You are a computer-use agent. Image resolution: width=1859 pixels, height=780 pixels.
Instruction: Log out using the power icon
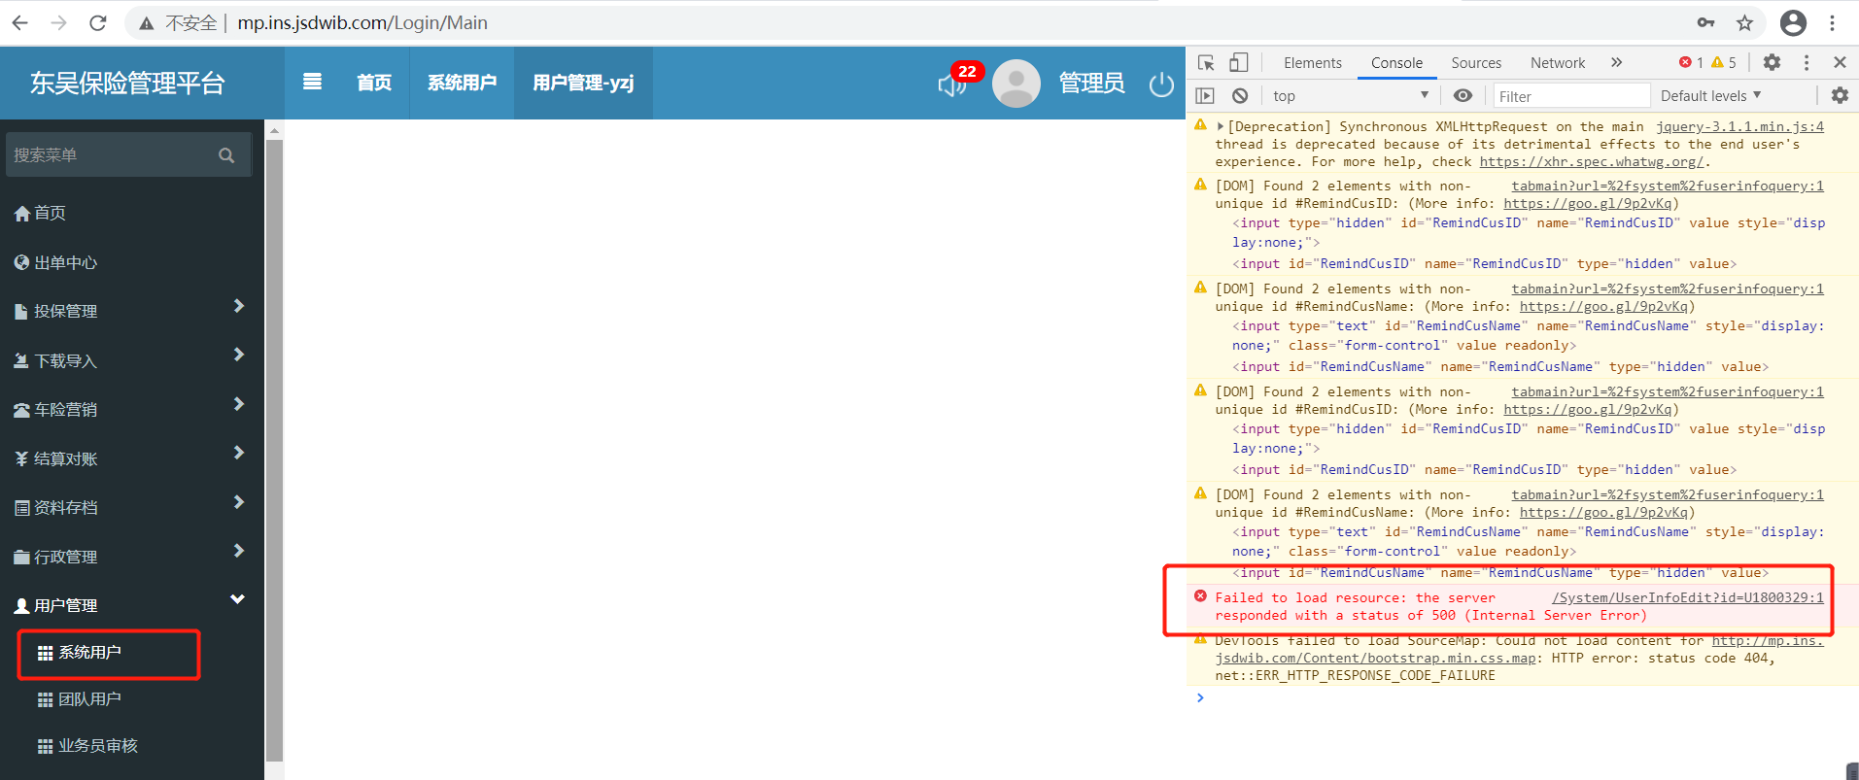tap(1161, 85)
